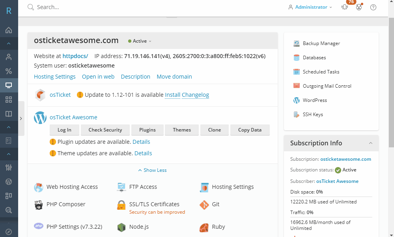Open the compass icon at sidebar bottom
394x237 pixels.
[9, 232]
